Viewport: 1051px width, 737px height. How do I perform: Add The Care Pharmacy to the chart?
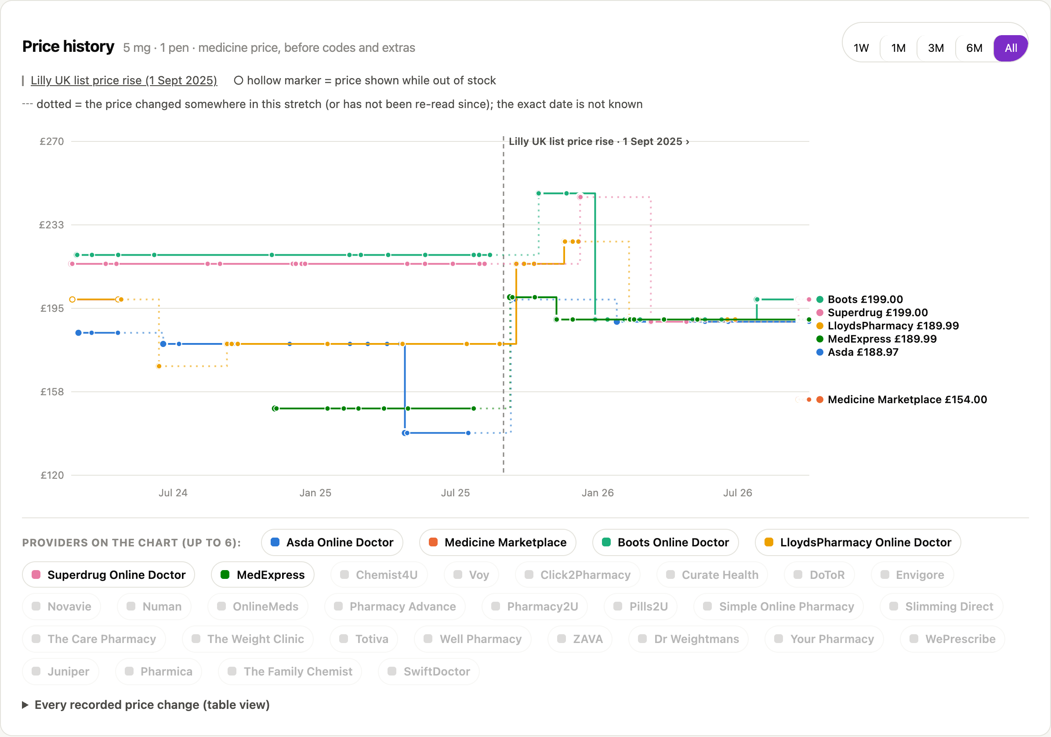tap(94, 639)
